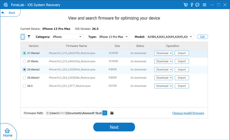Image resolution: width=230 pixels, height=140 pixels.
Task: Import firmware for 27.0beta row
Action: [182, 61]
